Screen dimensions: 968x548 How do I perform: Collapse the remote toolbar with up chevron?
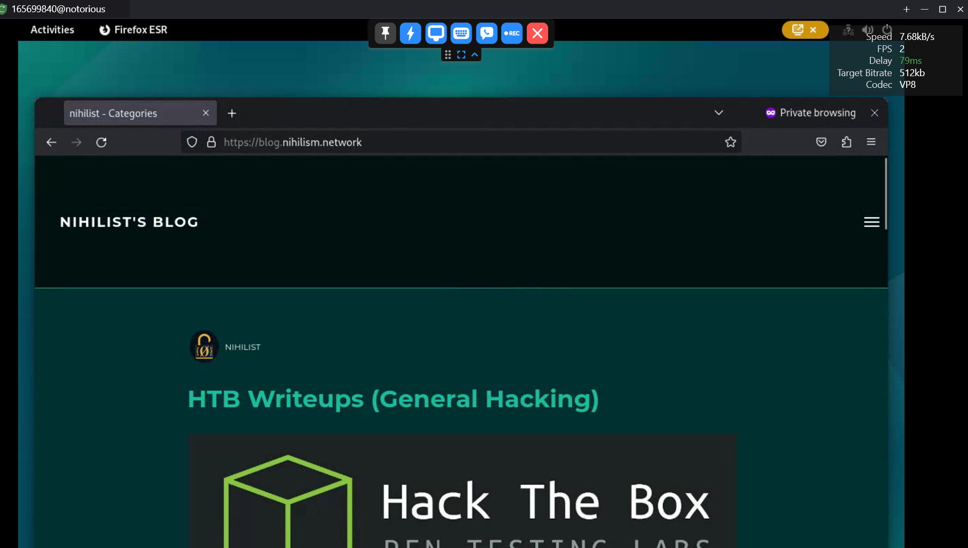pos(474,54)
